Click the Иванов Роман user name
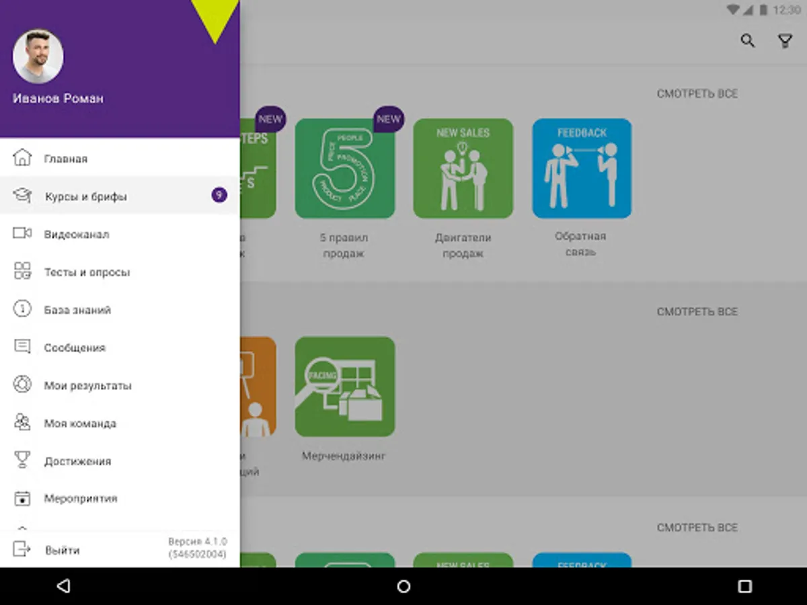Screen dimensions: 807x605 click(x=58, y=98)
